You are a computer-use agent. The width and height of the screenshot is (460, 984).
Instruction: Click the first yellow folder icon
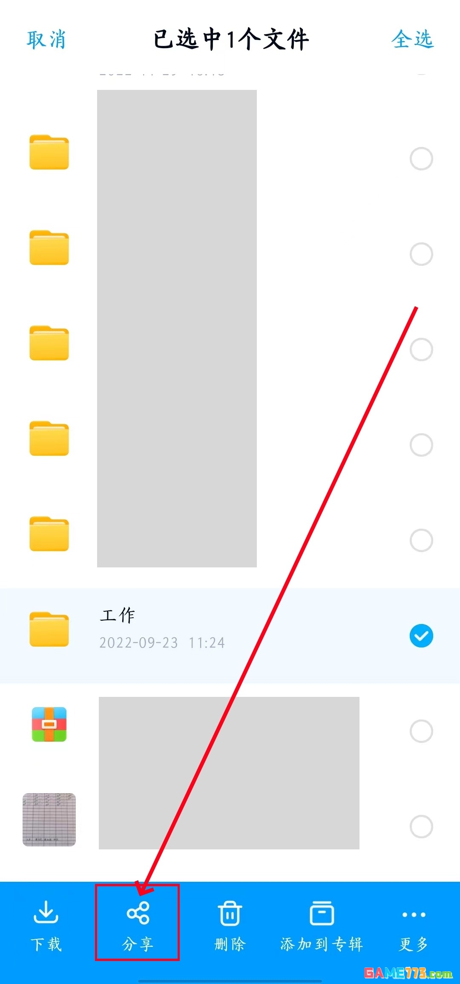[49, 152]
